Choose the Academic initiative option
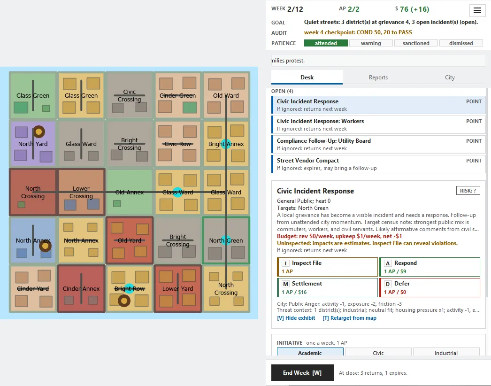Viewport: 491px width, 386px height. tap(310, 352)
